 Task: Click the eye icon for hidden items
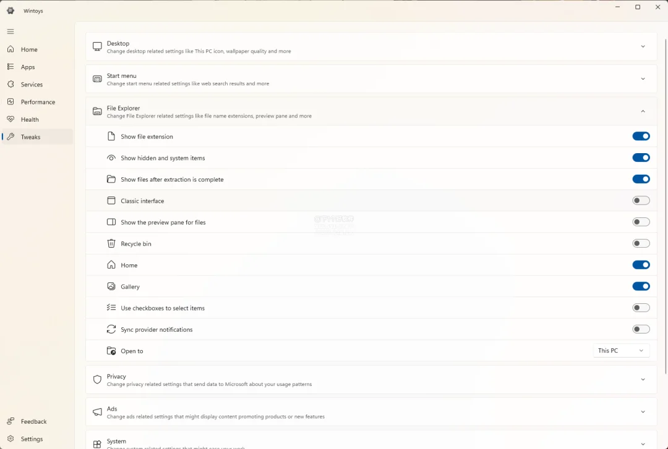[x=111, y=158]
